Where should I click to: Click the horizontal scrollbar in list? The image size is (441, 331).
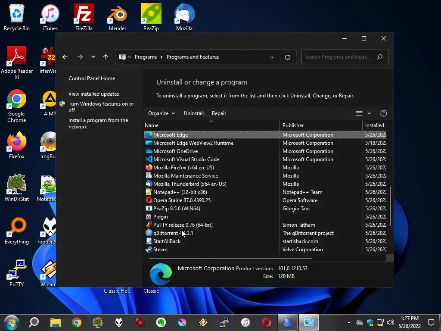coord(231,258)
